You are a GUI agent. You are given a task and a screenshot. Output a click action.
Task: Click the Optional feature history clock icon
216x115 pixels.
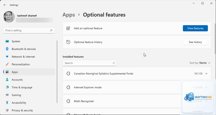click(x=68, y=42)
